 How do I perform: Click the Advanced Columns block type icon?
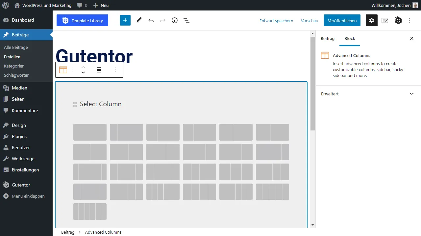point(63,70)
